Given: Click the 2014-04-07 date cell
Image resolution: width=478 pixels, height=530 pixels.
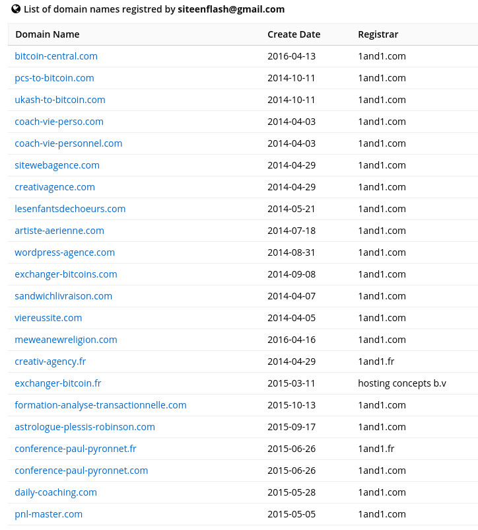Looking at the screenshot, I should coord(292,296).
